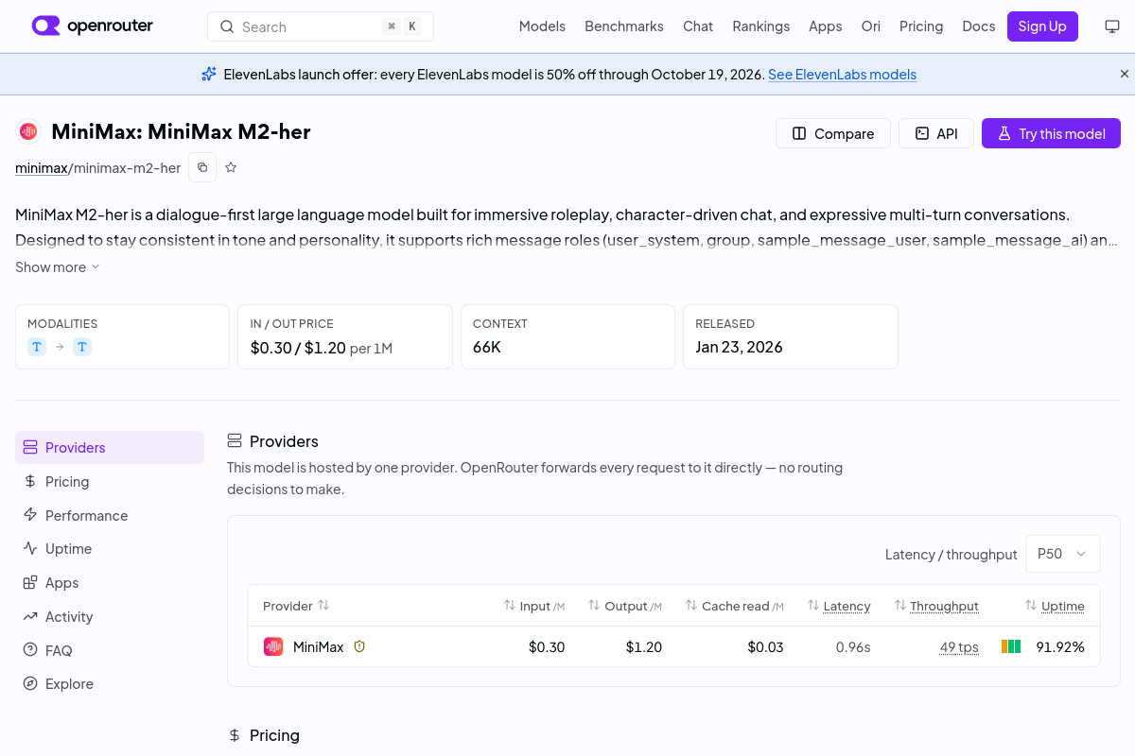Open the minimax author link
1135x756 pixels.
(42, 167)
